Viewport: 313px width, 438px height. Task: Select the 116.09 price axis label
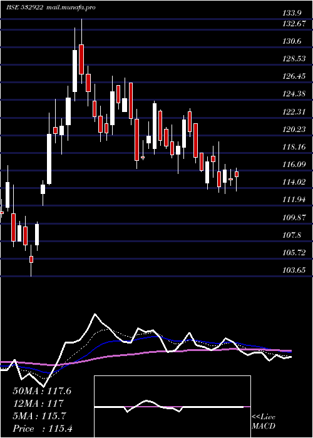pyautogui.click(x=294, y=165)
